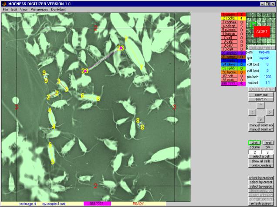Open the Edit menu
This screenshot has height=207, width=277.
point(14,10)
